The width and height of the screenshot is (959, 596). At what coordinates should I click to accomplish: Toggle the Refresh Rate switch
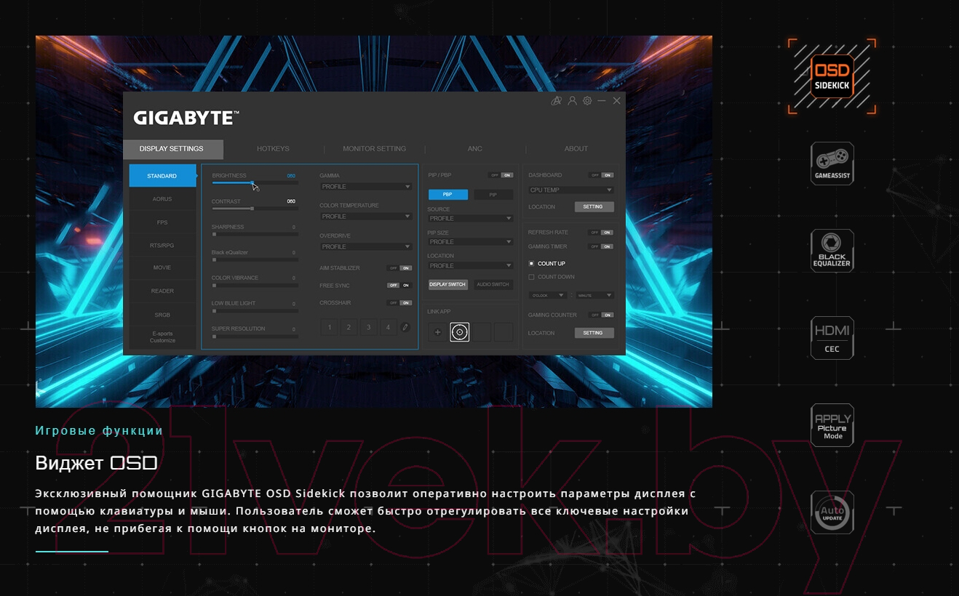coord(601,233)
